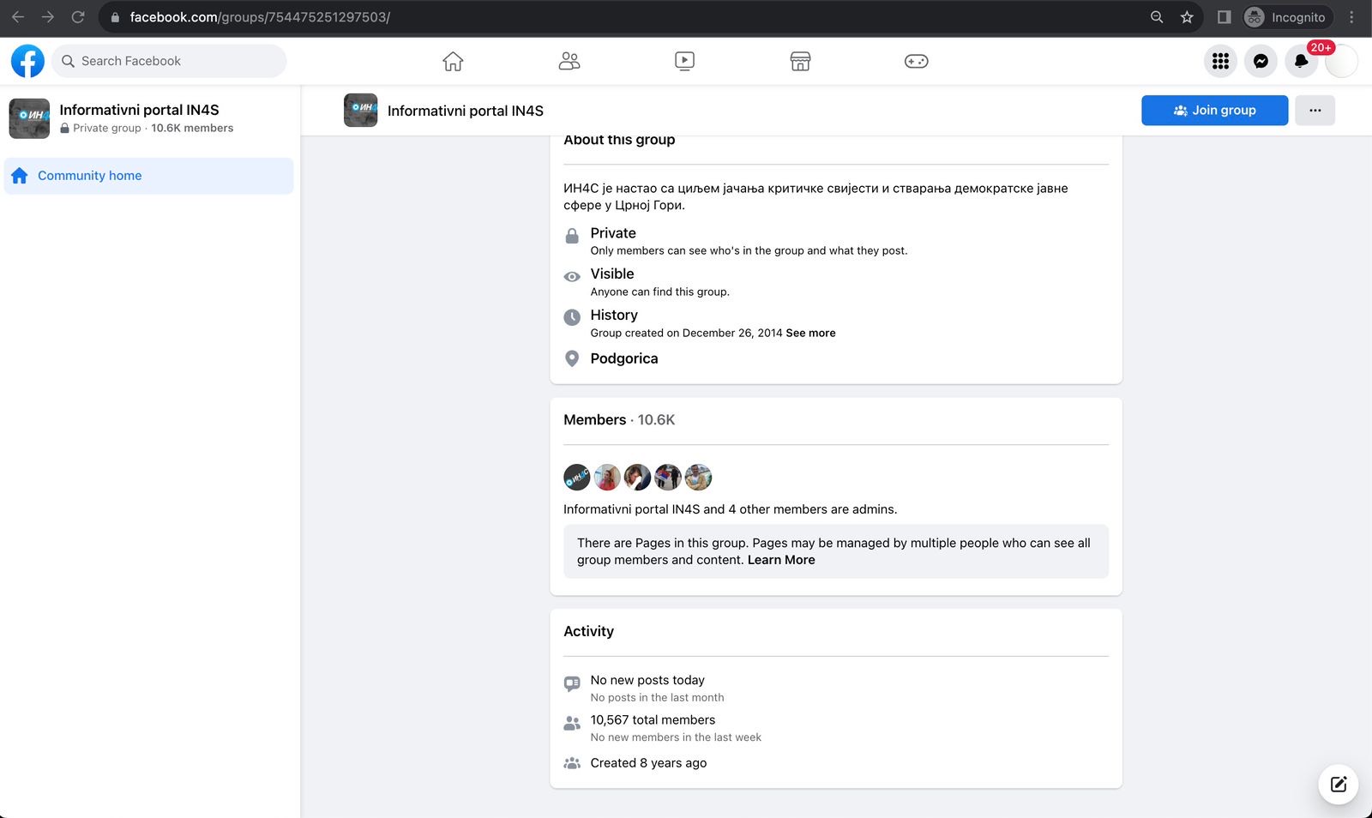Open the notifications bell with 20+ badge
1372x818 pixels.
point(1301,61)
